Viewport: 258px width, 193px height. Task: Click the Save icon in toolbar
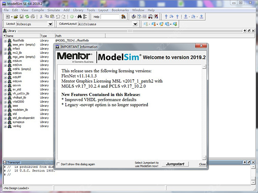[21, 16]
